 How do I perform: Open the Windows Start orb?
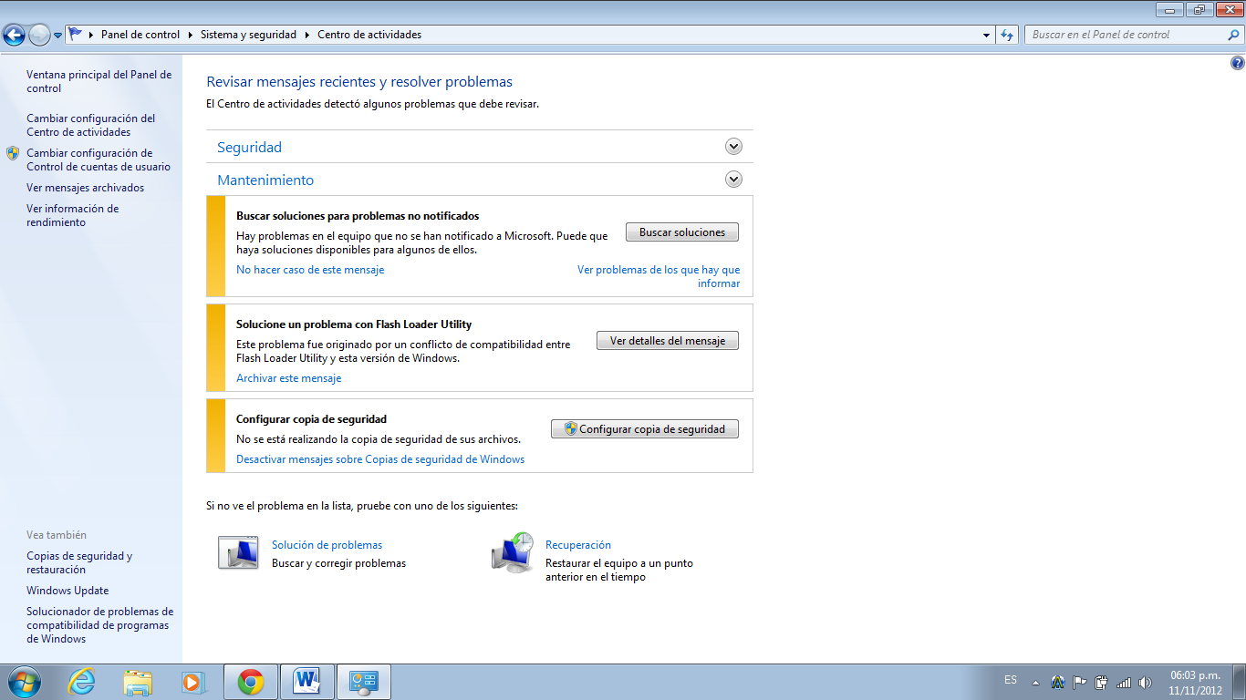point(24,681)
